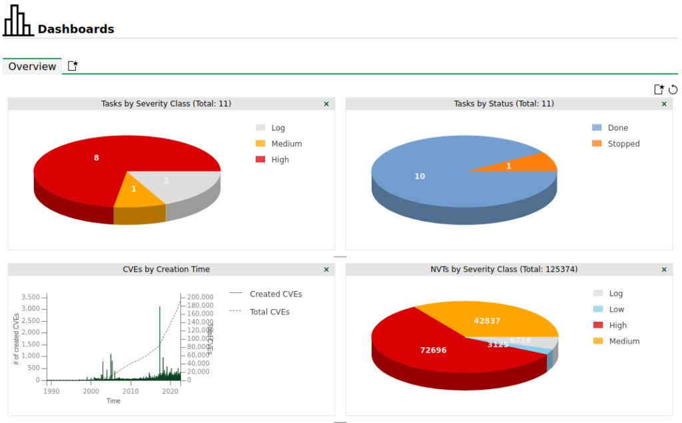682x423 pixels.
Task: Remove the Tasks by Status panel
Action: pyautogui.click(x=663, y=104)
